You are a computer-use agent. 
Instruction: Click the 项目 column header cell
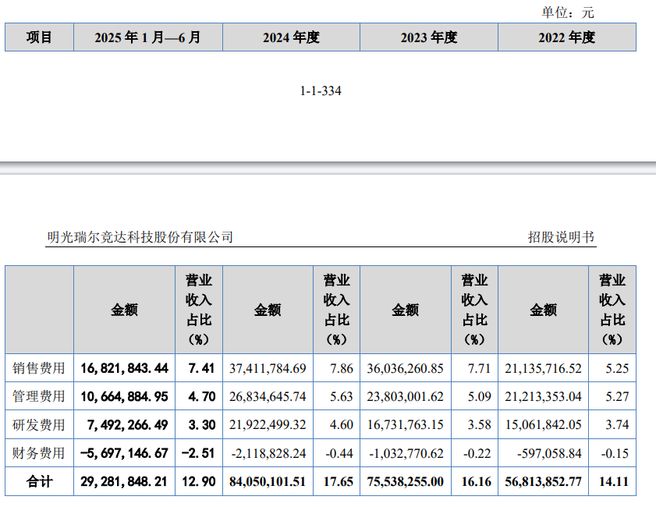coord(39,37)
